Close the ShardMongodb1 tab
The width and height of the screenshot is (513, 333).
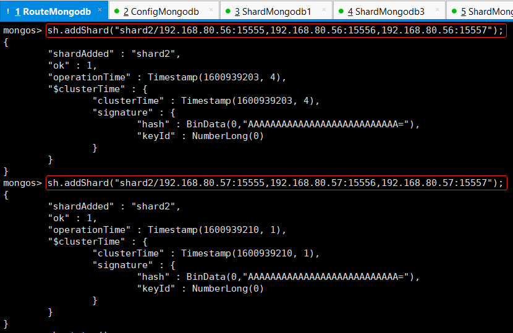tap(324, 10)
